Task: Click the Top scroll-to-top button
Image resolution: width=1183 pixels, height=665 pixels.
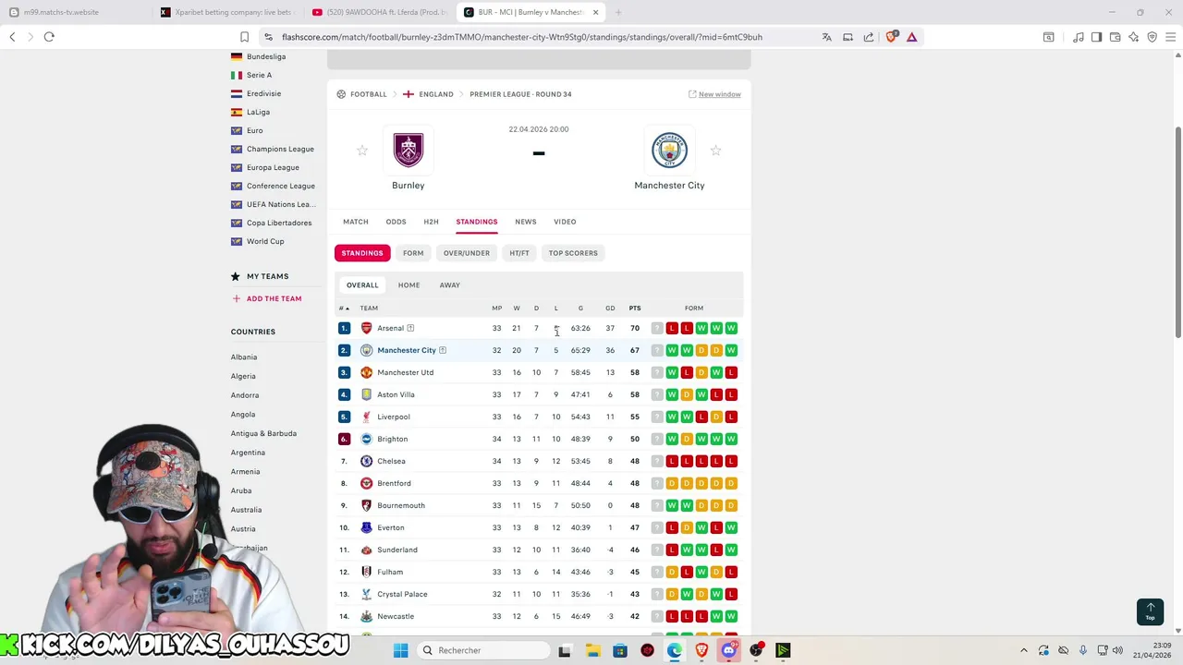Action: tap(1150, 611)
